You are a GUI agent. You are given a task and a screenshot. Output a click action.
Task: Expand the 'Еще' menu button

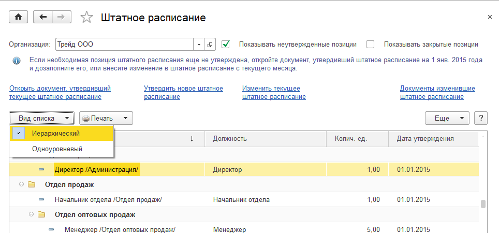click(447, 118)
